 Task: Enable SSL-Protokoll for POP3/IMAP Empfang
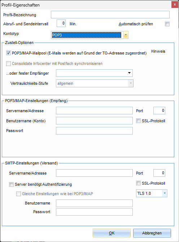pos(138,121)
